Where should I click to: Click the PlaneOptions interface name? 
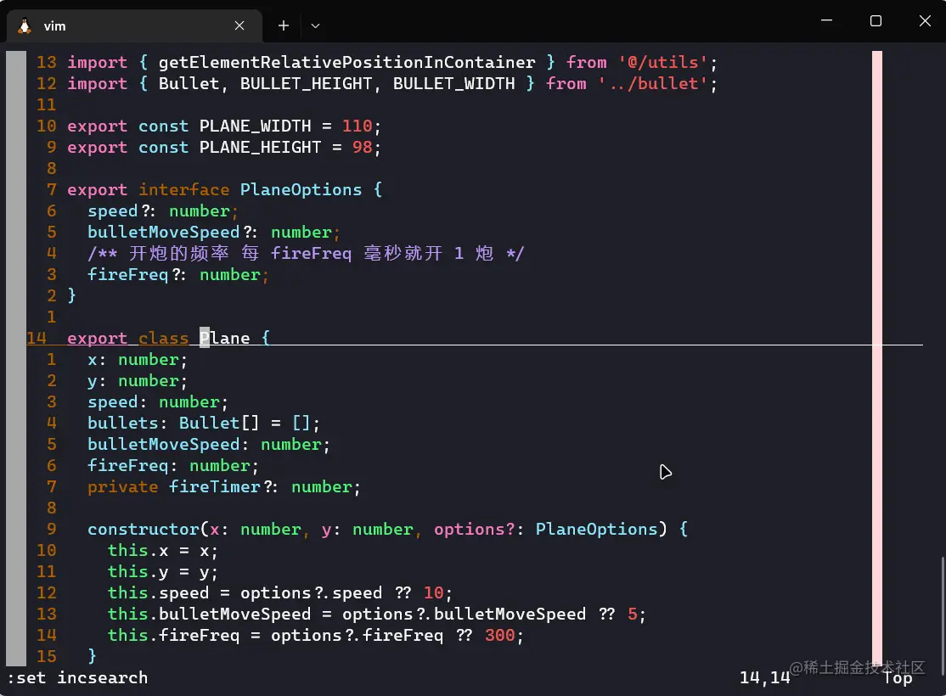301,189
